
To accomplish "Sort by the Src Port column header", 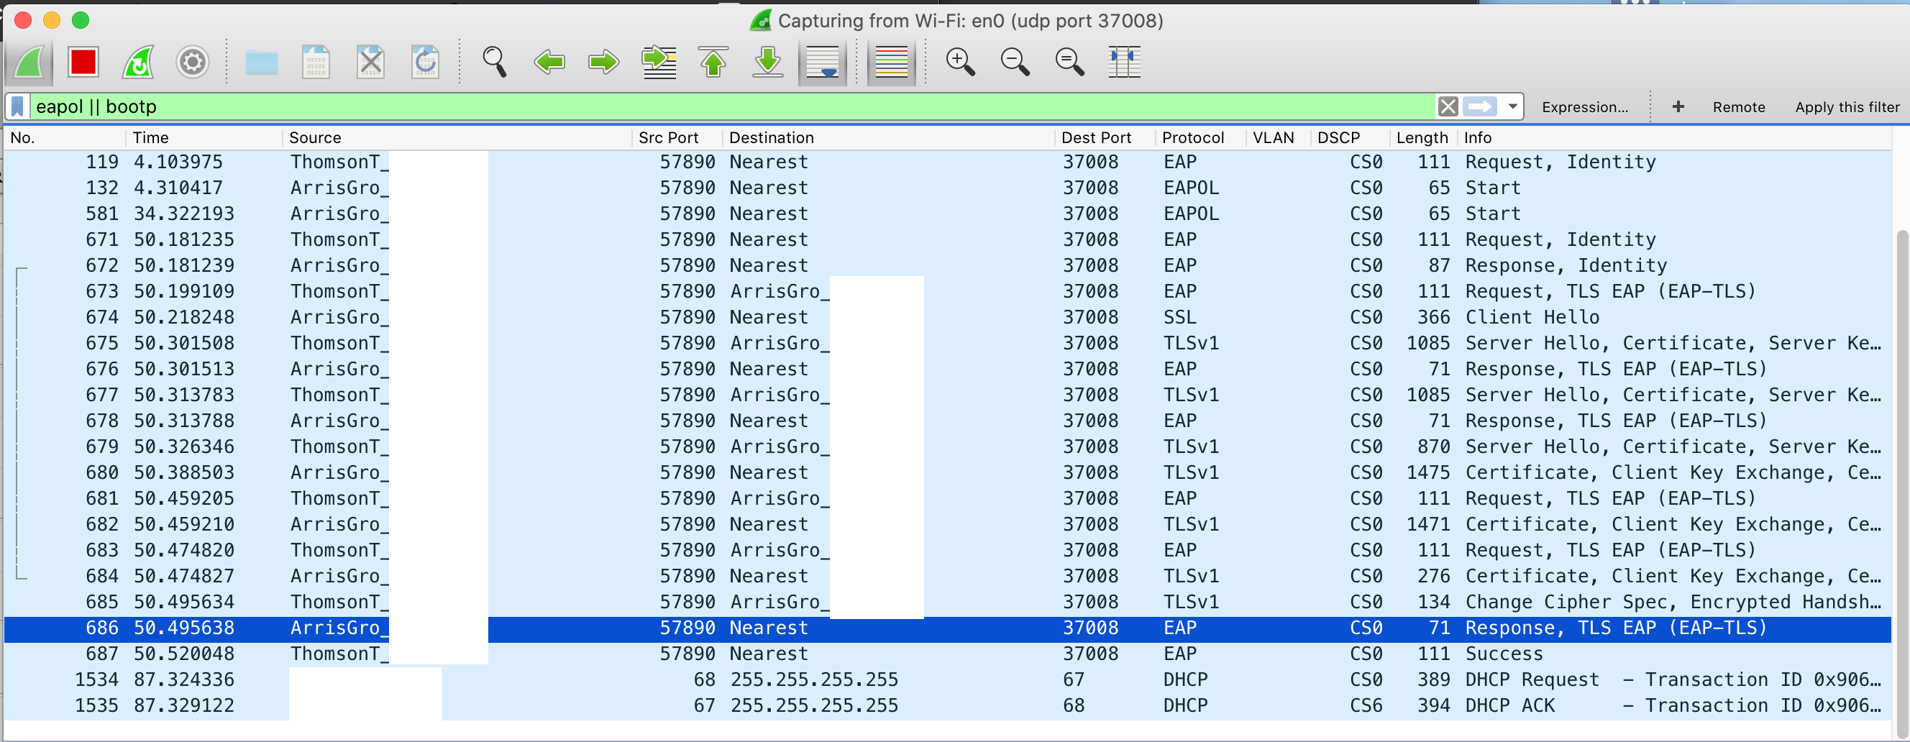I will tap(676, 138).
